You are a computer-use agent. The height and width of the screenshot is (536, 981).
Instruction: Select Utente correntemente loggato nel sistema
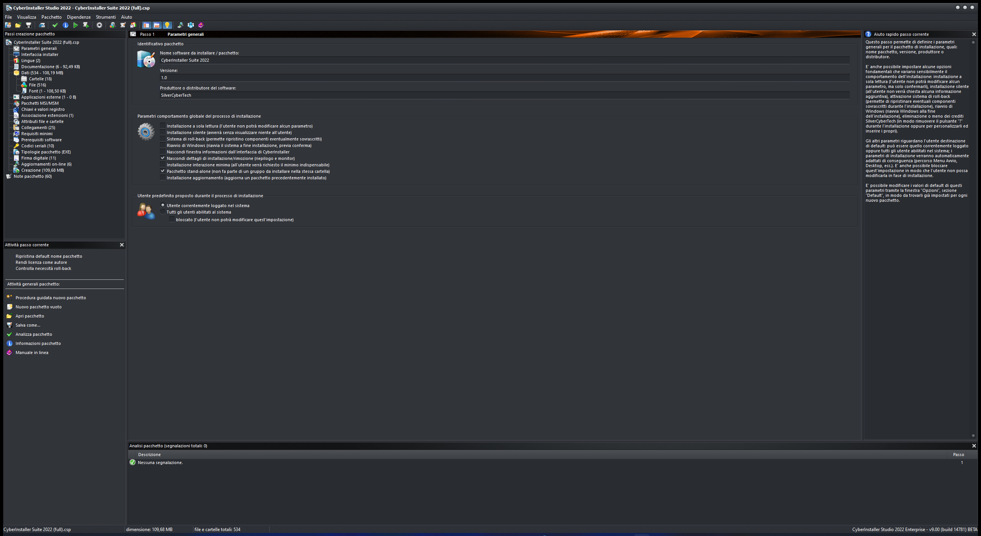click(163, 205)
